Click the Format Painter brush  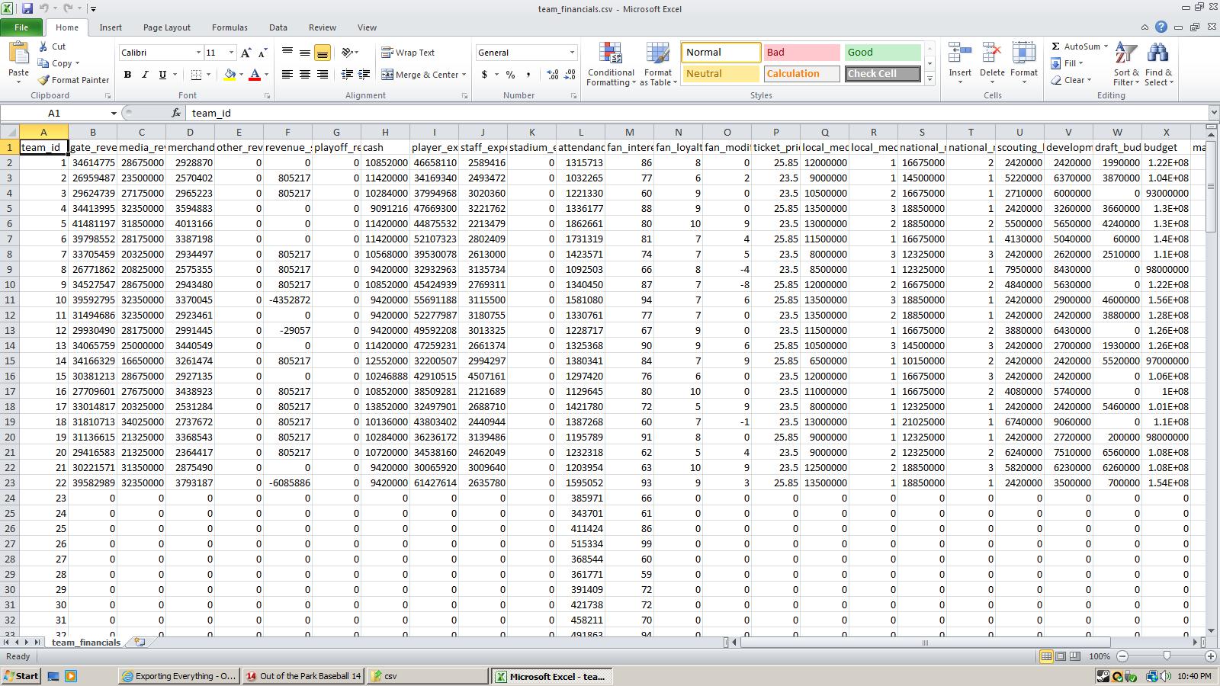point(43,80)
